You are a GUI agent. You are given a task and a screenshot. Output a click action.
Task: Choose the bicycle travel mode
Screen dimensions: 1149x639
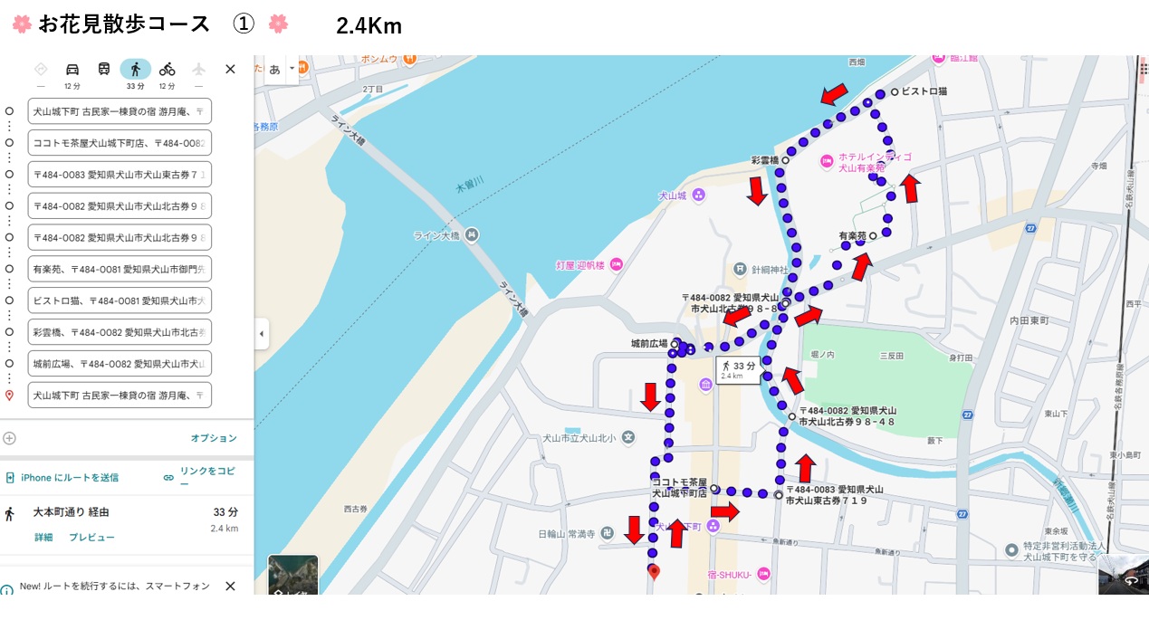pos(167,70)
